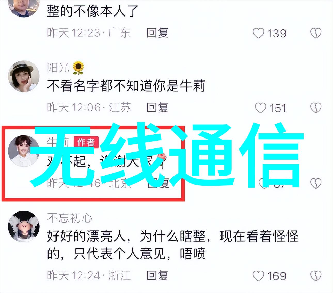Open username 阳光 with sunflower

click(x=66, y=68)
